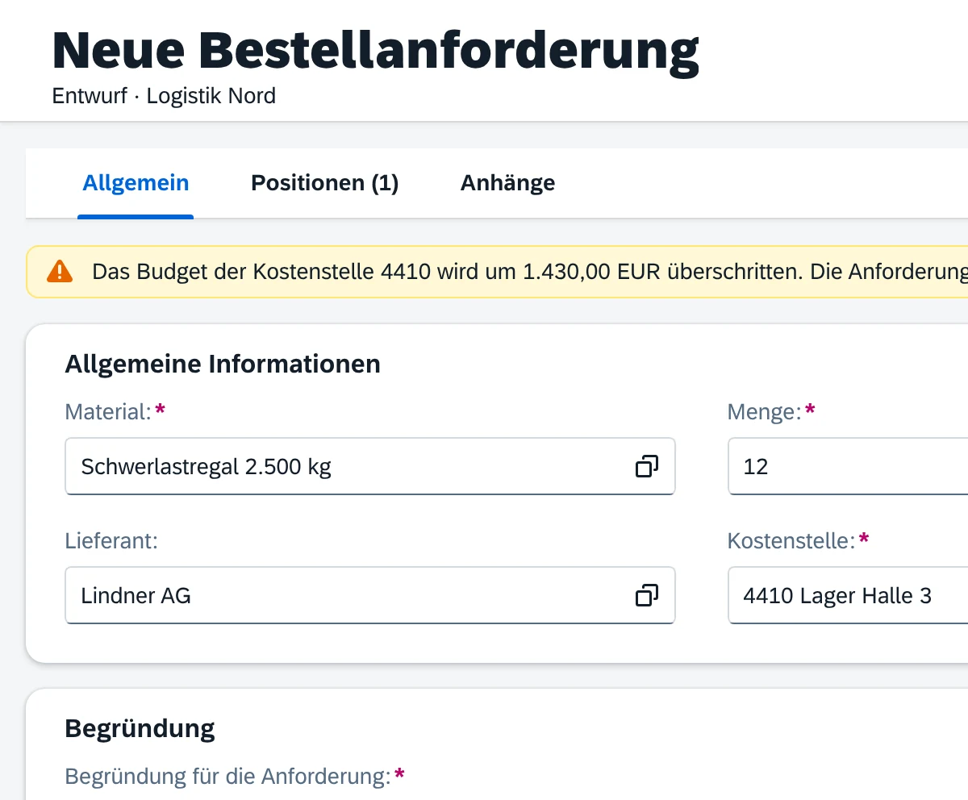Click the Menge: field label
The width and height of the screenshot is (968, 800).
pyautogui.click(x=764, y=412)
